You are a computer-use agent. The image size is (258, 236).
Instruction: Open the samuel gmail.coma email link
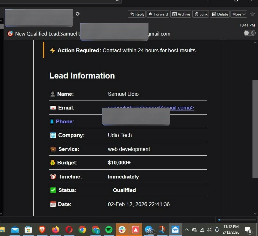point(182,108)
